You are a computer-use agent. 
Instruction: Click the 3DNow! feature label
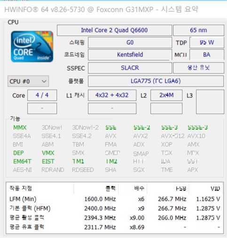pyautogui.click(x=52, y=127)
